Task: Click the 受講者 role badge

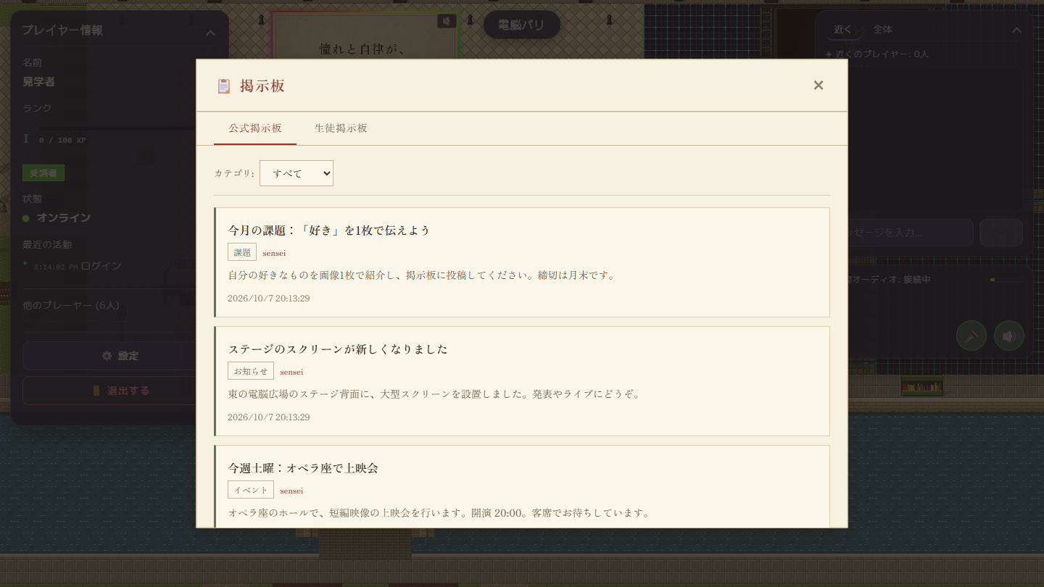Action: [43, 173]
